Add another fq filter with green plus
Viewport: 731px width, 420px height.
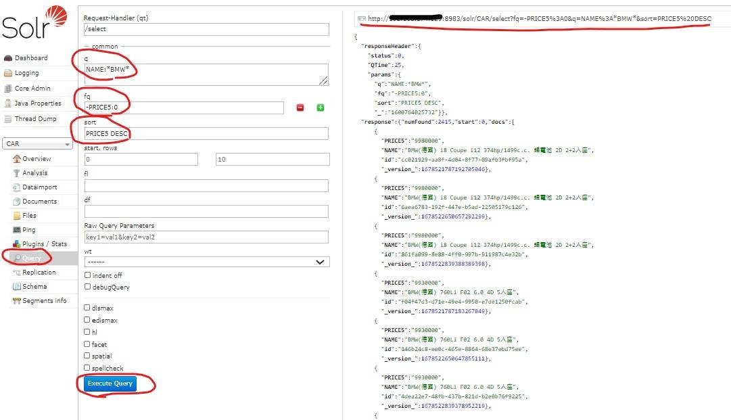click(x=321, y=108)
